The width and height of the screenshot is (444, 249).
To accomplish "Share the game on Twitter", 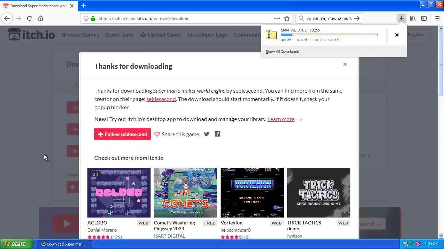I will [x=207, y=134].
